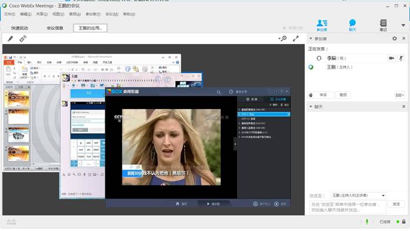This screenshot has height=231, width=410.
Task: Switch to the 王鹏的应用 tab
Action: point(90,28)
